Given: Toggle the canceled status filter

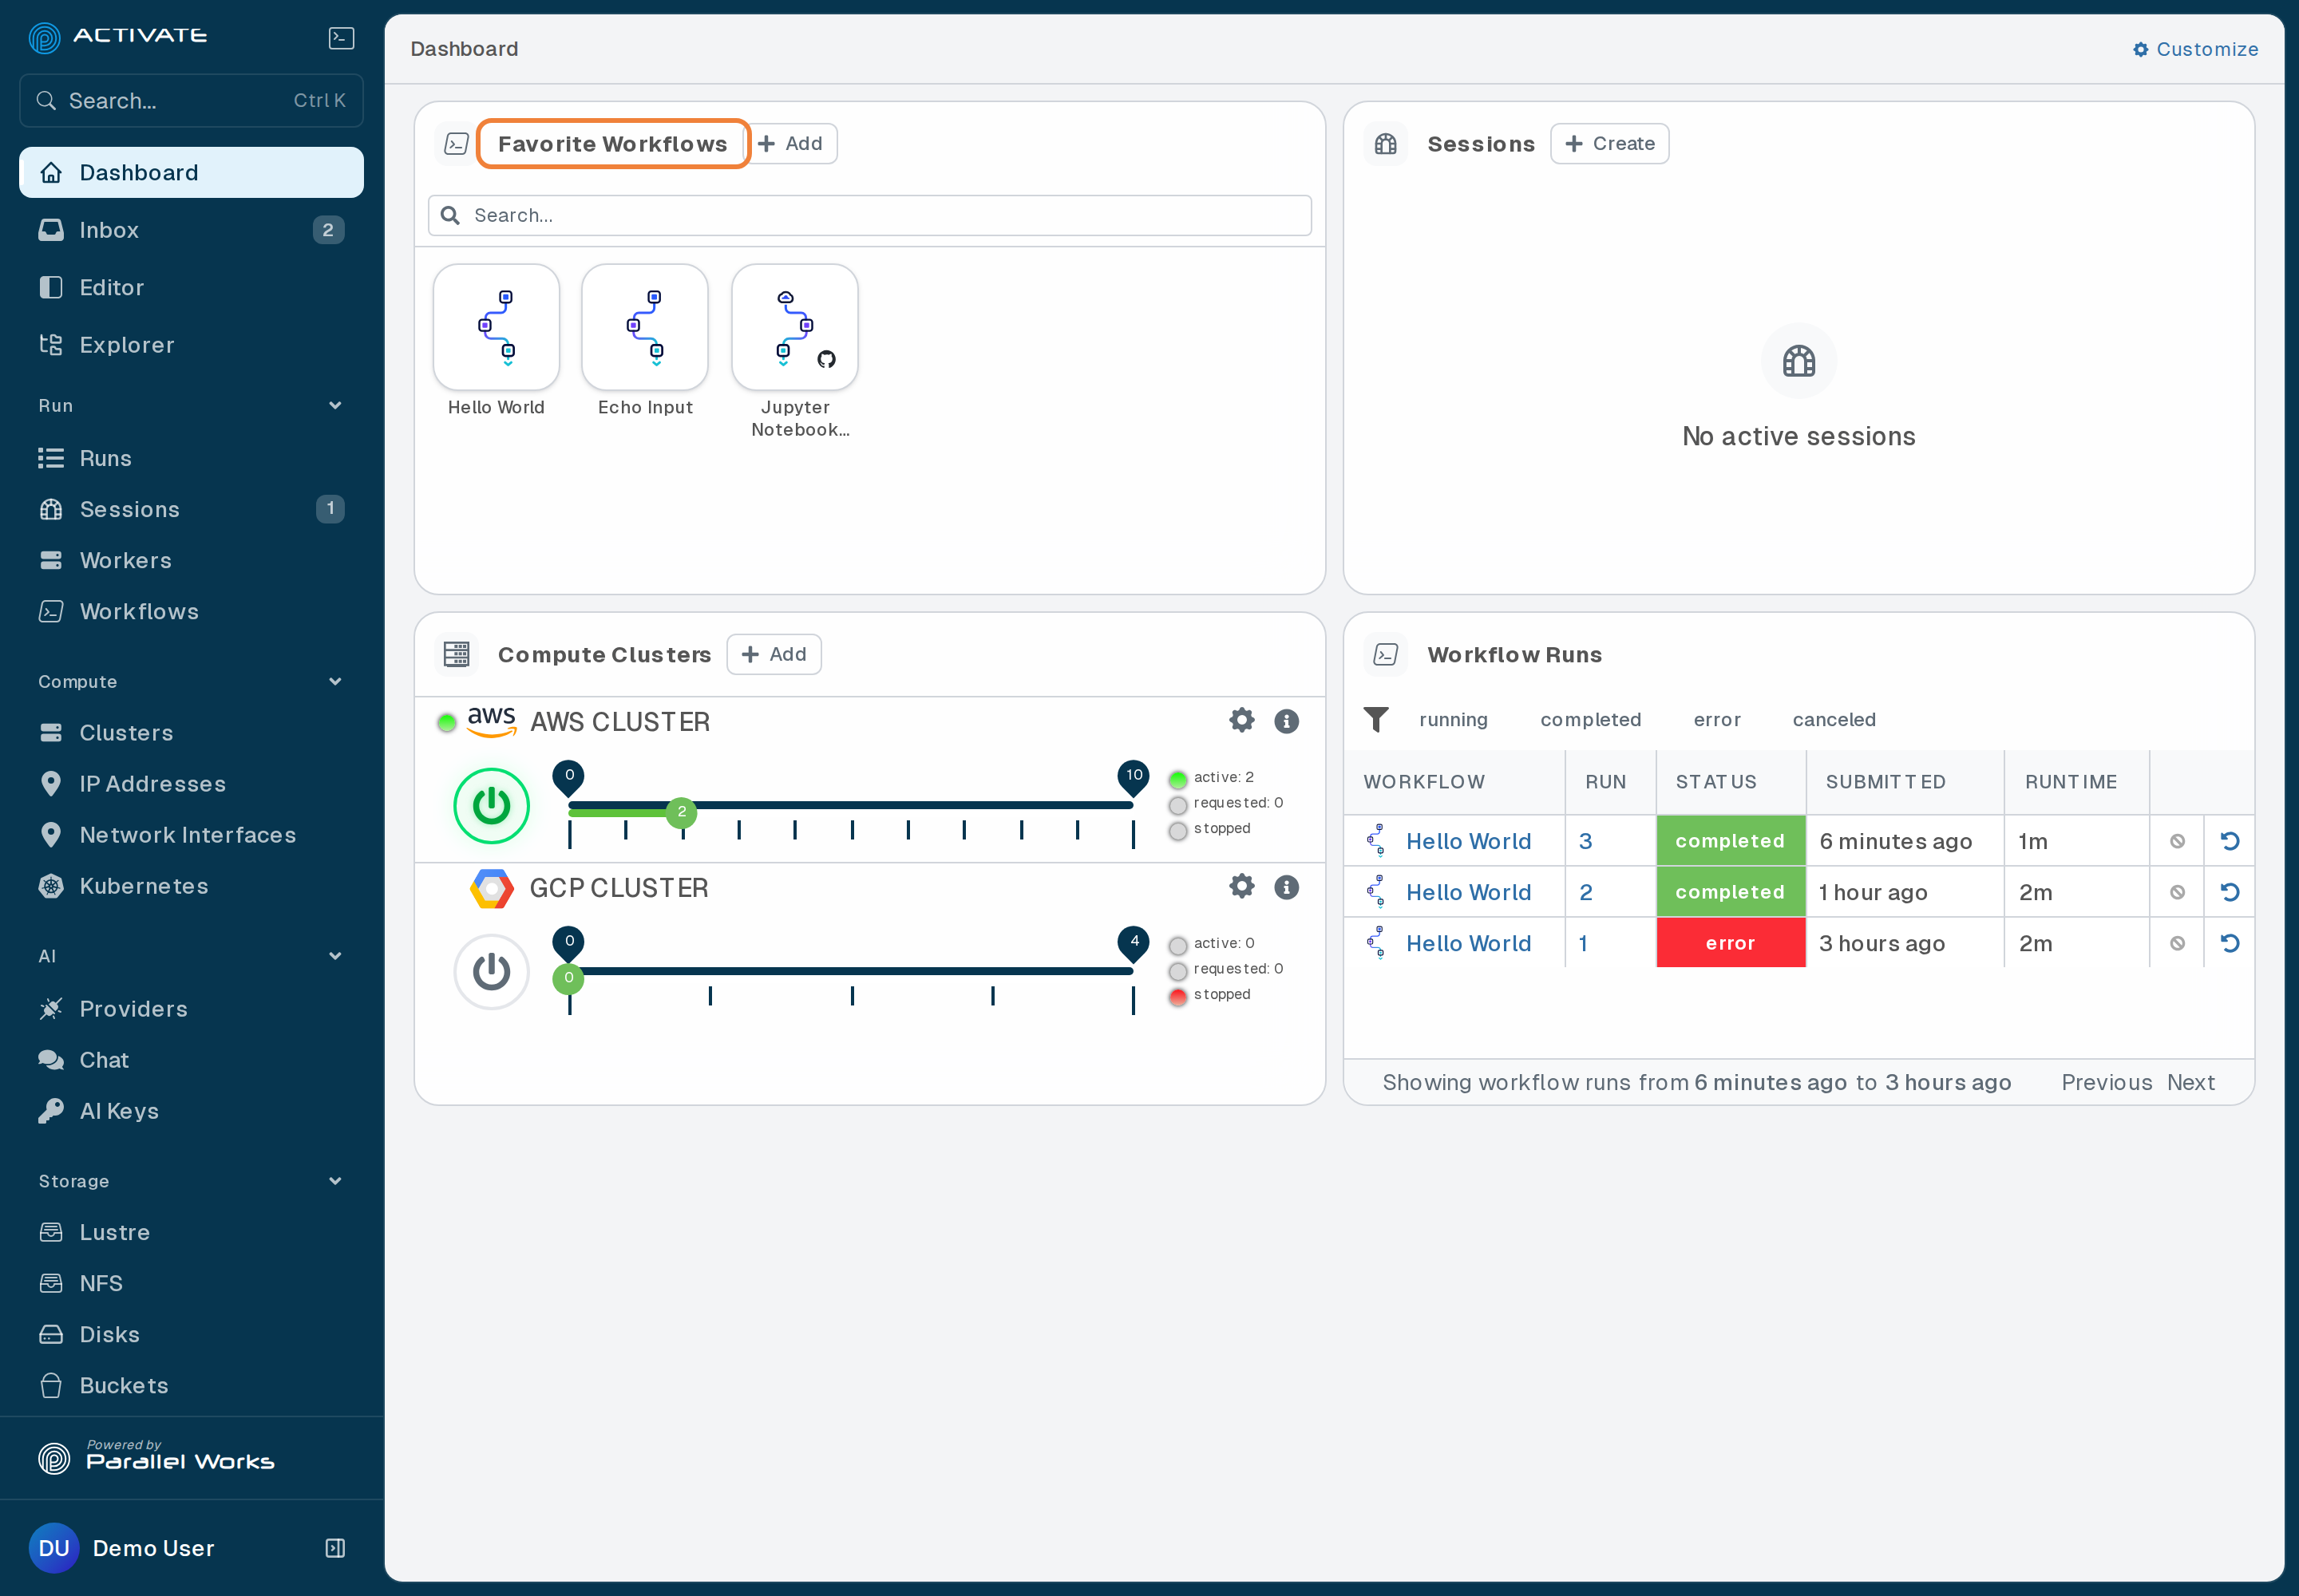Looking at the screenshot, I should click(1834, 719).
